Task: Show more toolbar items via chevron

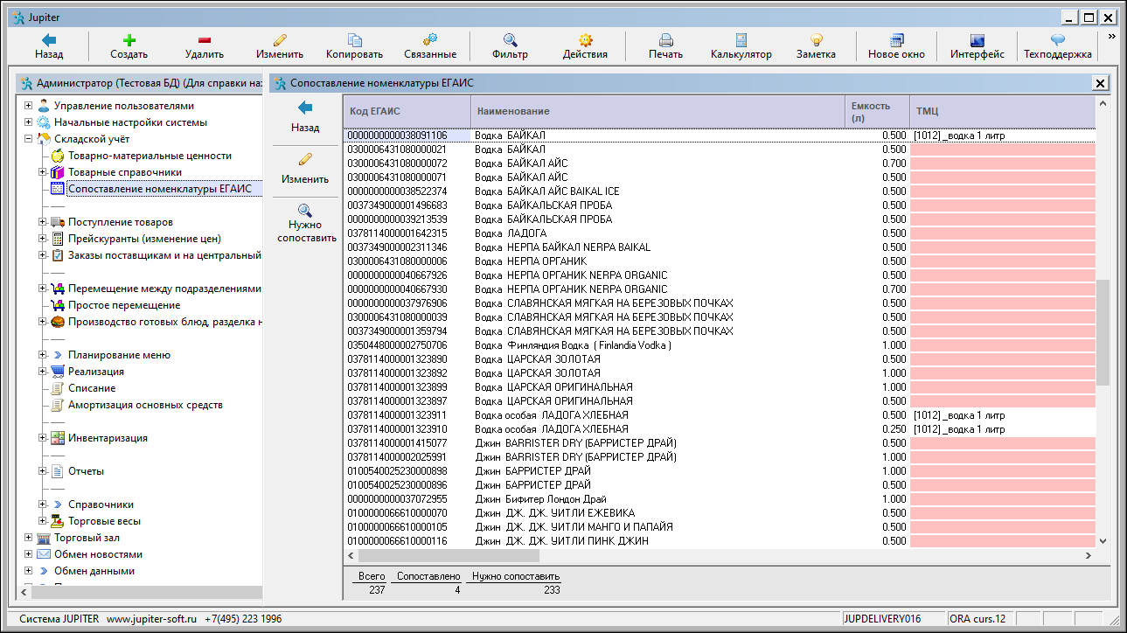Action: (x=1112, y=37)
